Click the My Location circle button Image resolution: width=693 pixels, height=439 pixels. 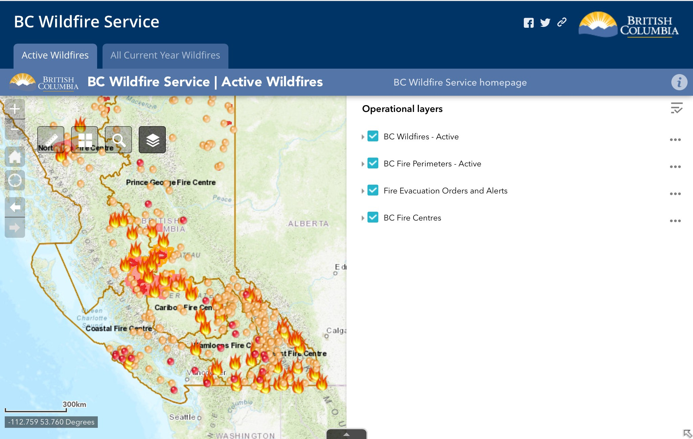tap(15, 180)
